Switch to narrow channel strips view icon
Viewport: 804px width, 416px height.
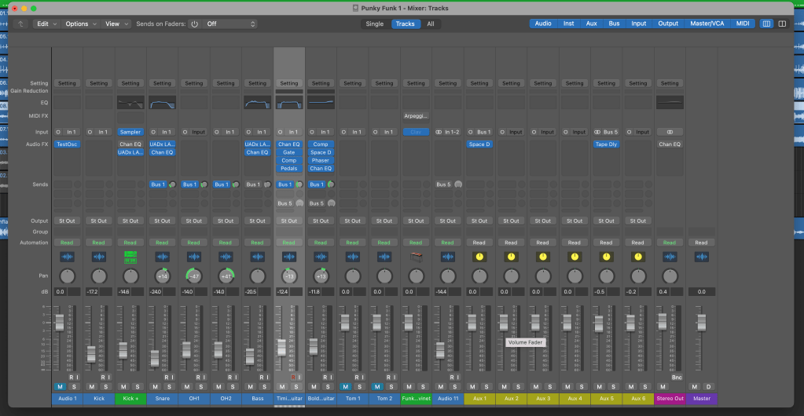pyautogui.click(x=767, y=24)
